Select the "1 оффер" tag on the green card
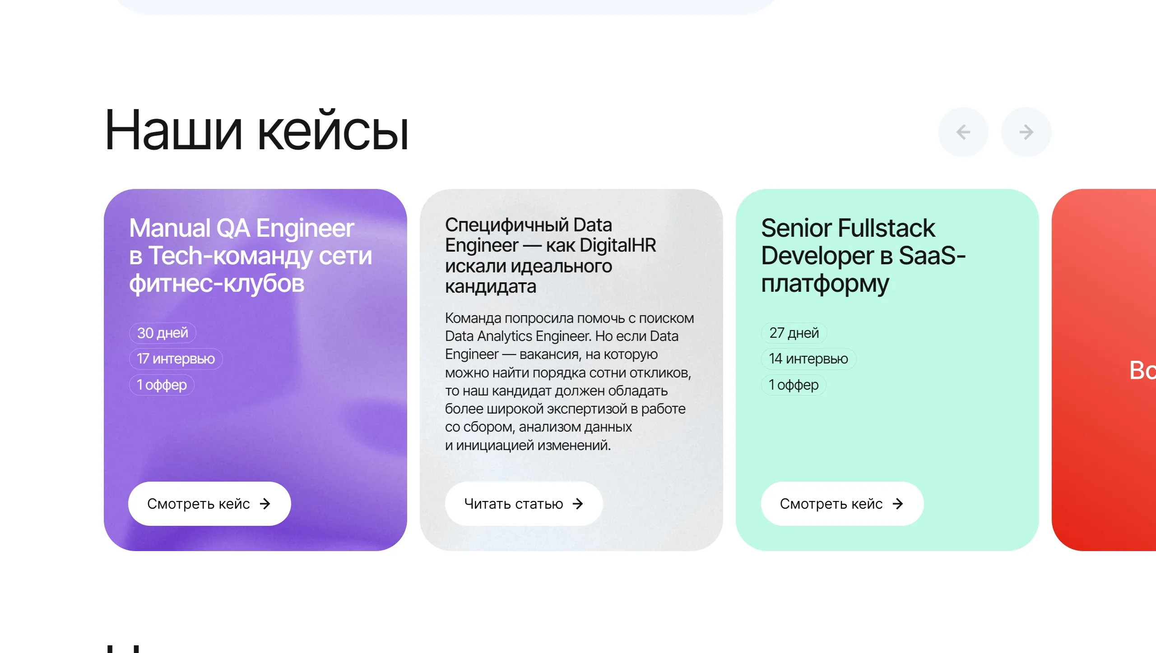Screen dimensions: 1156x653 click(x=793, y=385)
